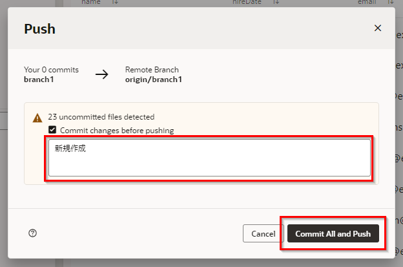Click the origin/branch1 remote label
403x267 pixels.
coord(153,79)
